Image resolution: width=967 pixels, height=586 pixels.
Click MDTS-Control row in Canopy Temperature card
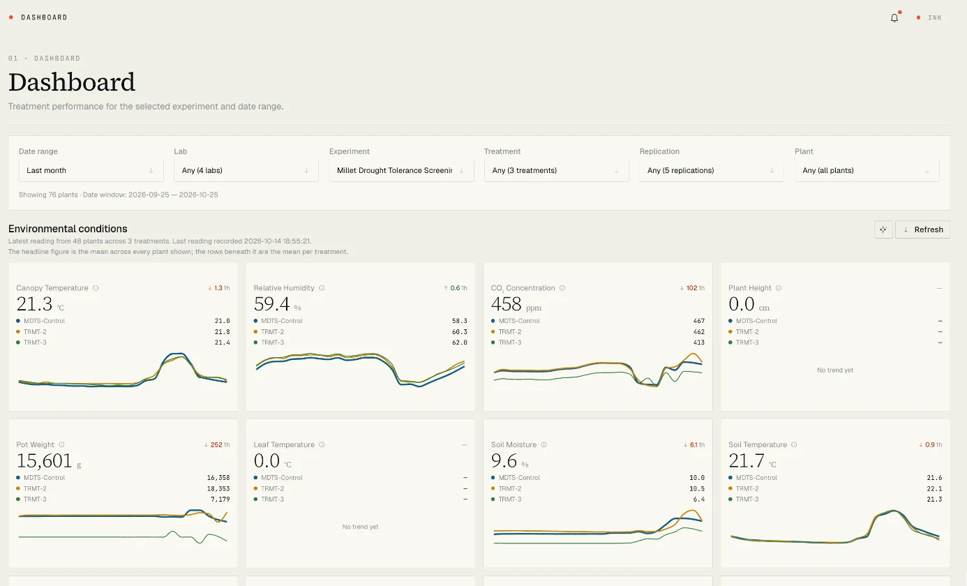123,321
